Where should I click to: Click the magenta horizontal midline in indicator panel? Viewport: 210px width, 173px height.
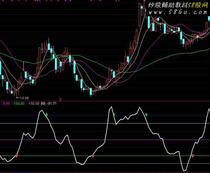click(84, 140)
